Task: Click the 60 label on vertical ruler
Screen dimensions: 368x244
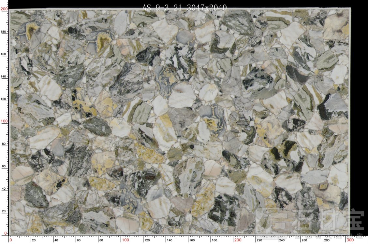Action: (x=4, y=166)
